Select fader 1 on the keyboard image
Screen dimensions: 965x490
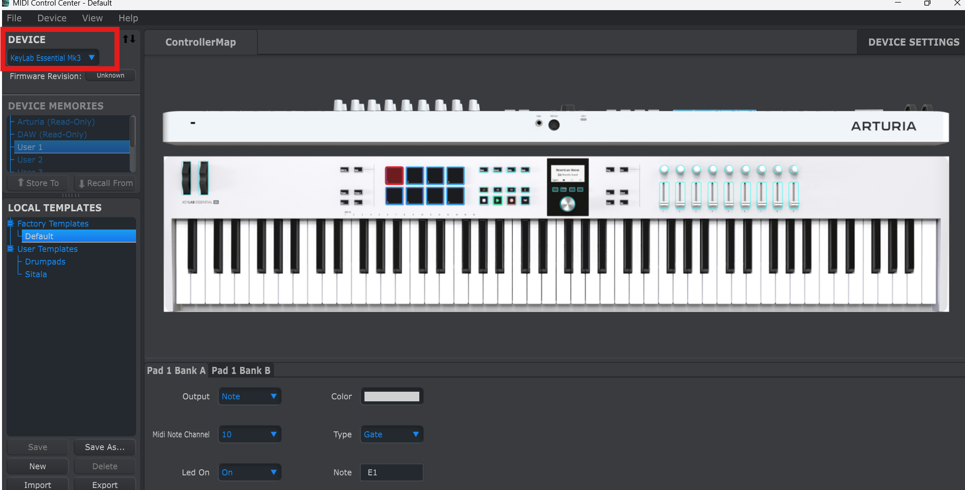tap(664, 195)
